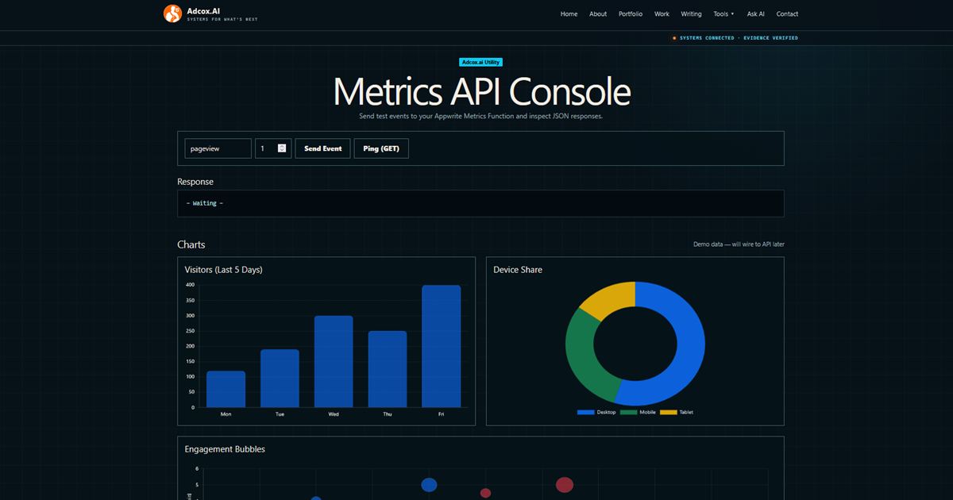Click the Charts section heading

tap(191, 244)
